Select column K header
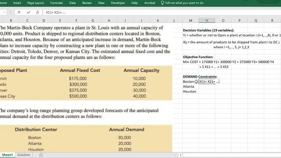281x158 pixels. [158, 21]
